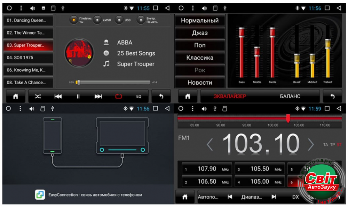This screenshot has height=207, width=348.
Task: Open EQ from the music player
Action: click(139, 97)
